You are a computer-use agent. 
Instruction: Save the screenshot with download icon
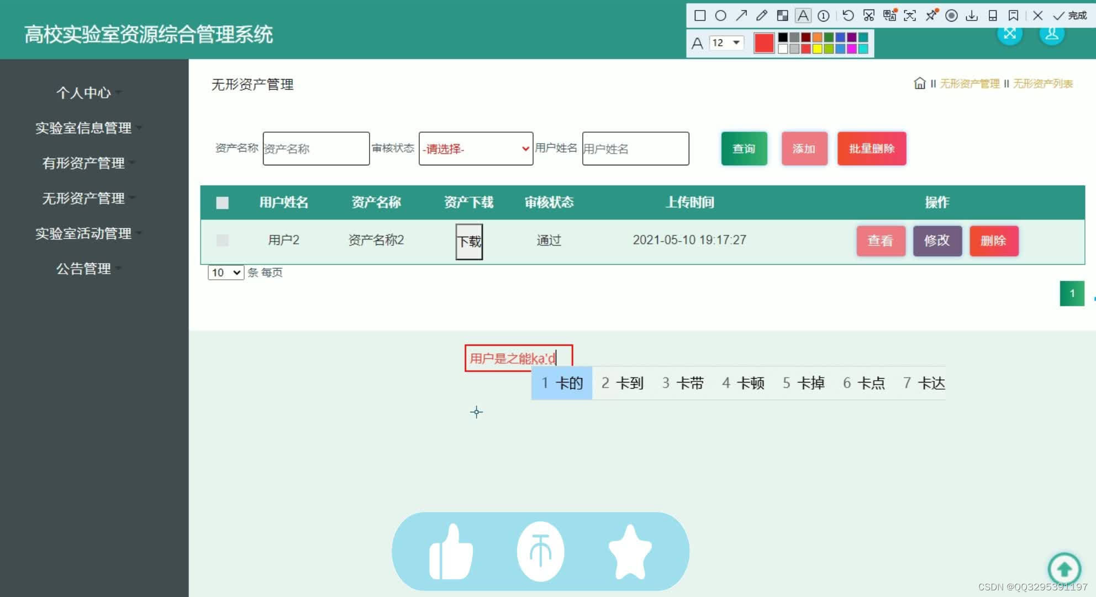(972, 15)
